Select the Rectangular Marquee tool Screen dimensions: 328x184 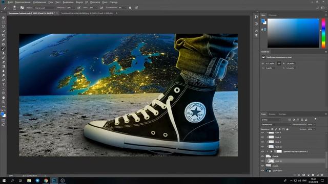coord(4,22)
